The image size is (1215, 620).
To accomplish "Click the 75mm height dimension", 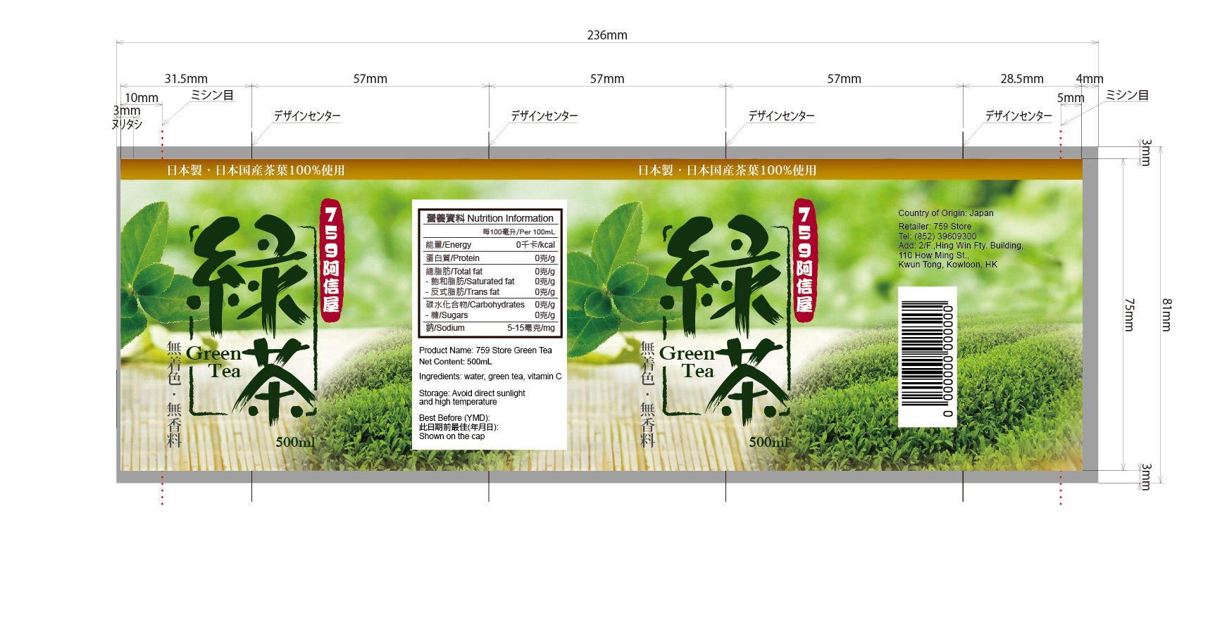I will [x=1129, y=315].
